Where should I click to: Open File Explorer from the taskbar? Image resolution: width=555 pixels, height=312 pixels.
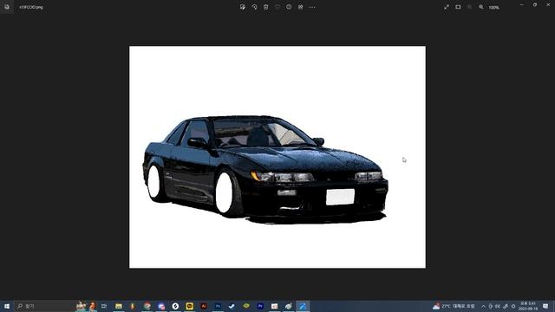tap(119, 306)
